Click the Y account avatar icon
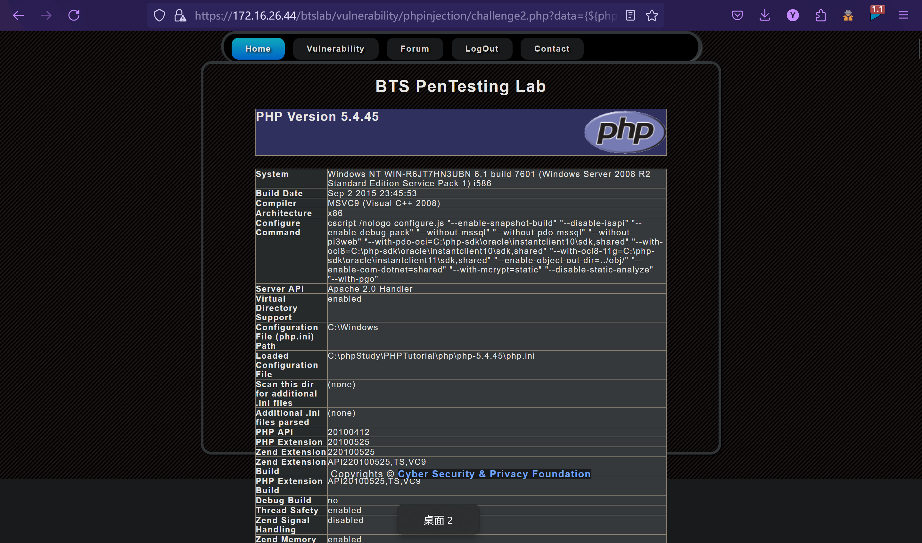This screenshot has height=543, width=922. point(793,15)
